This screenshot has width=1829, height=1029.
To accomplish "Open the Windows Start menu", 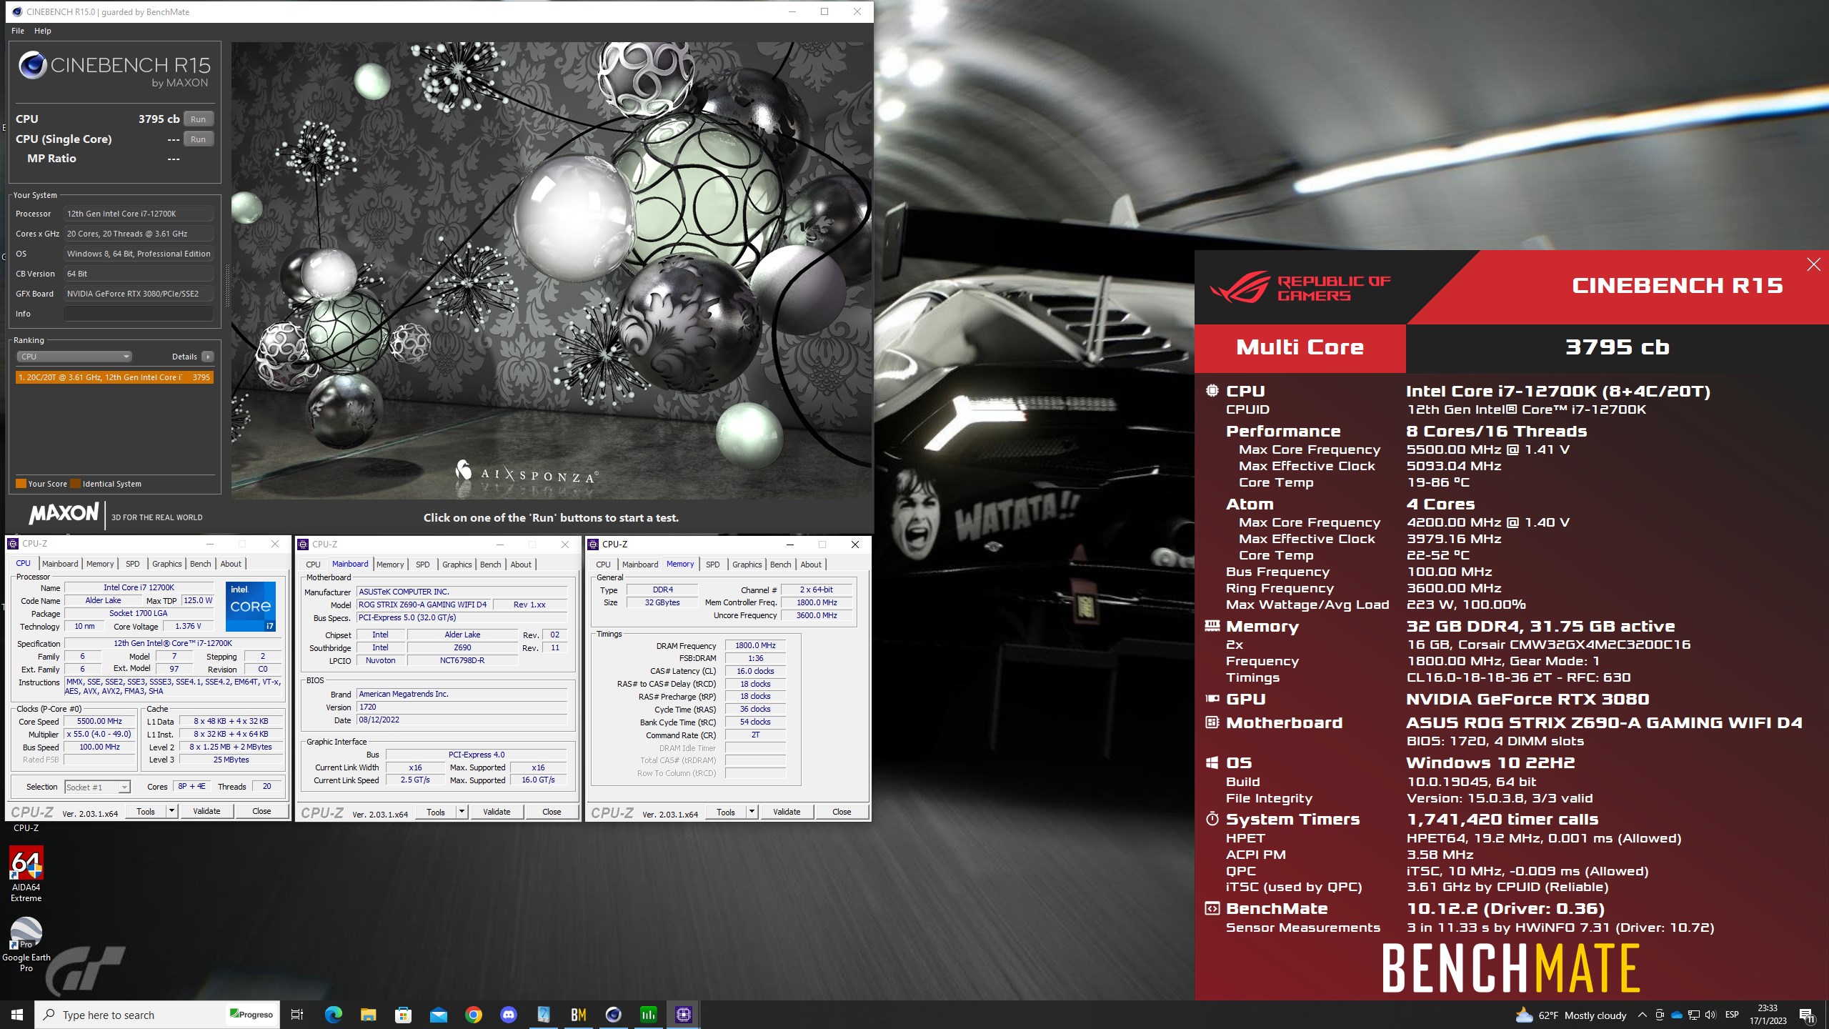I will click(17, 1015).
